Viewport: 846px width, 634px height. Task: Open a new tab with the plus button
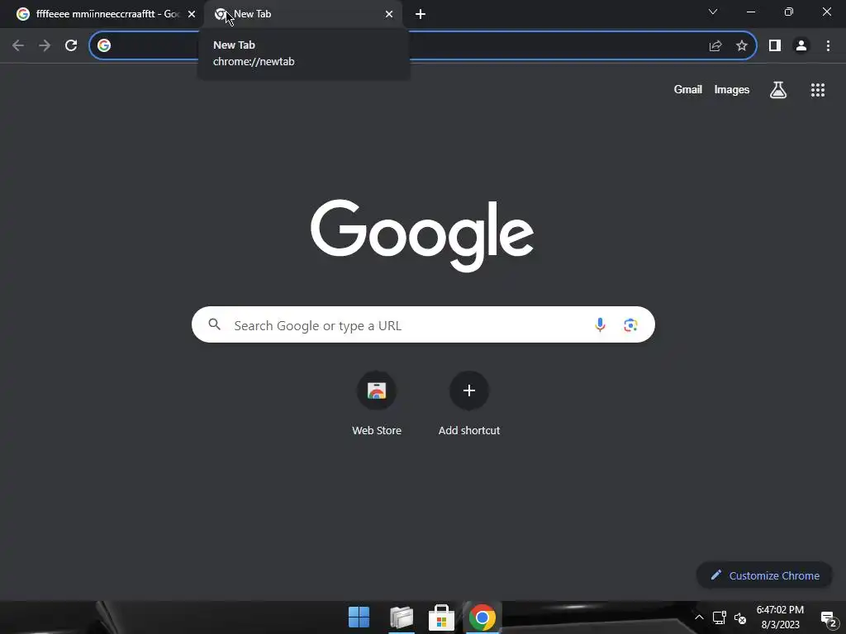click(x=421, y=14)
